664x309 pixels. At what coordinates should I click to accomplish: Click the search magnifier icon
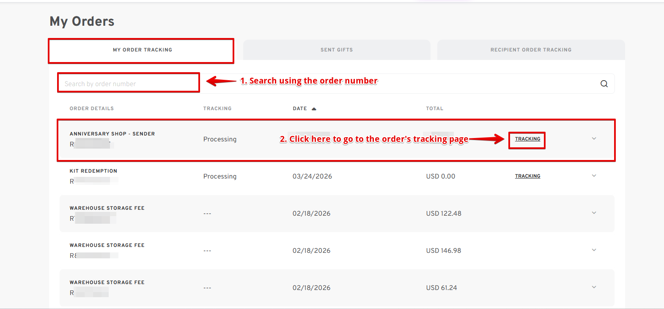tap(604, 84)
